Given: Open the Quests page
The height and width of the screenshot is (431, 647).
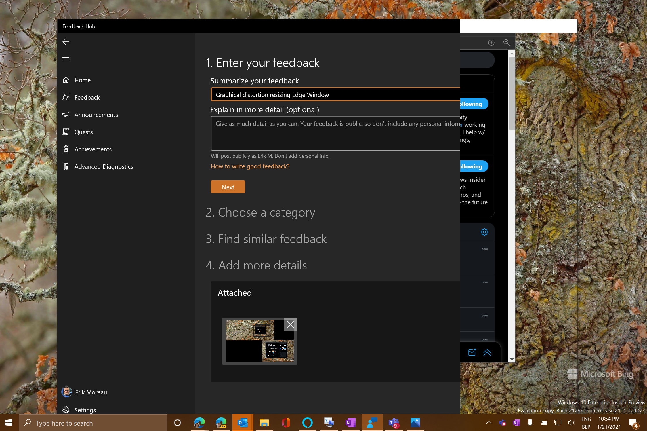Looking at the screenshot, I should pos(83,132).
